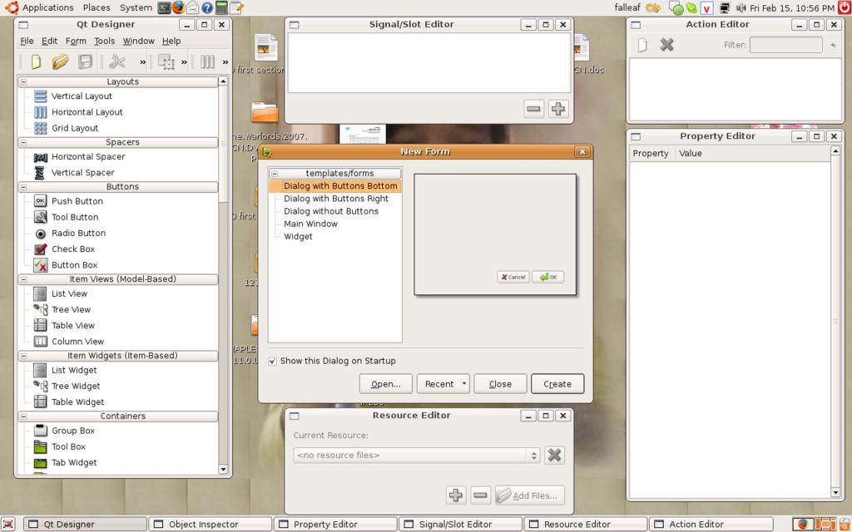
Task: Open the Form menu
Action: [76, 42]
